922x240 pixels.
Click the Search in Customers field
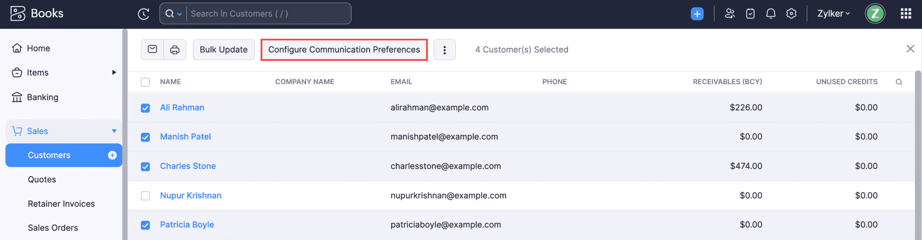[x=267, y=14]
